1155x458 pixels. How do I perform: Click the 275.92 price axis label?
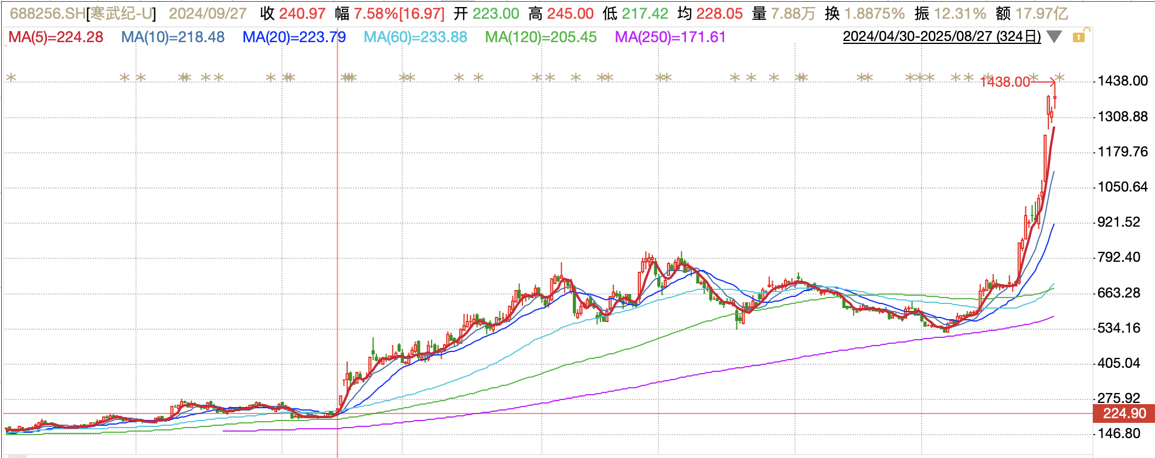1119,398
